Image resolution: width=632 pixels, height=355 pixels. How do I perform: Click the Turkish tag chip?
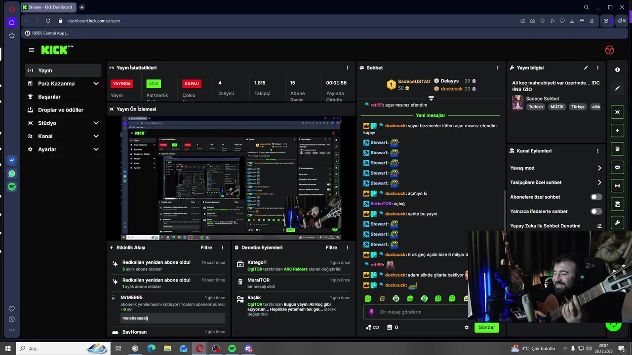[x=535, y=106]
